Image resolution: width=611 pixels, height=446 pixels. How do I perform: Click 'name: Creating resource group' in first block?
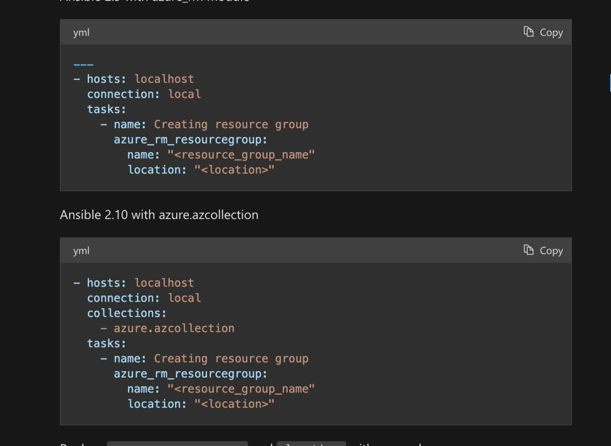coord(211,125)
